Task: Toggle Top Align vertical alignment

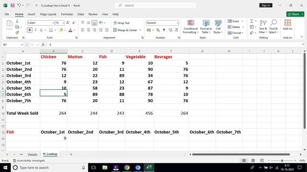Action: pos(83,23)
